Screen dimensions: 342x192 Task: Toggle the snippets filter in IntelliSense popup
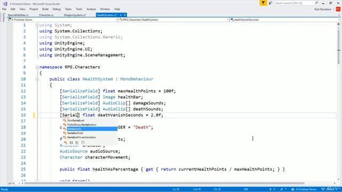83,143
